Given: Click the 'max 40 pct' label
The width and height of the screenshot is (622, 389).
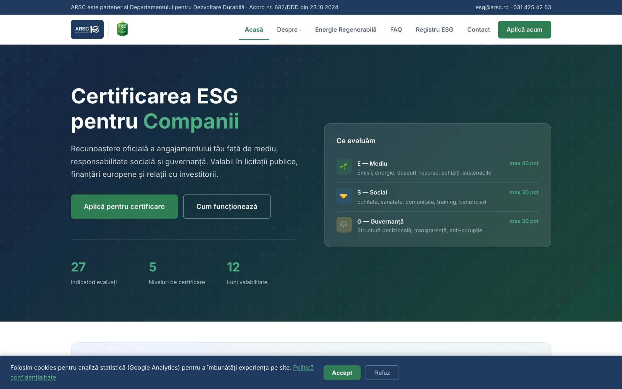Looking at the screenshot, I should tap(524, 163).
